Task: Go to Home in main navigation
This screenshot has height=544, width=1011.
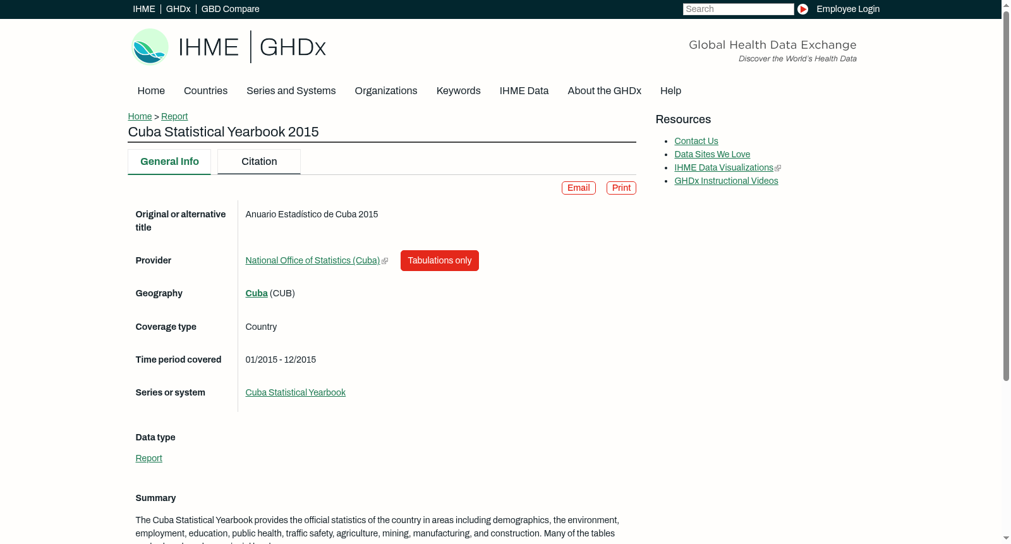Action: (x=151, y=91)
